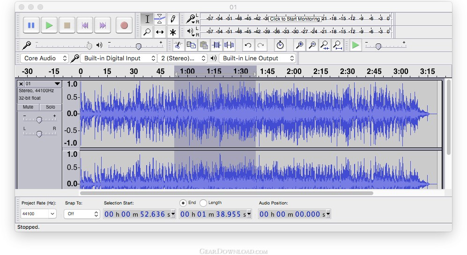Click the track gain slider handle
Image resolution: width=467 pixels, height=255 pixels.
click(x=39, y=120)
